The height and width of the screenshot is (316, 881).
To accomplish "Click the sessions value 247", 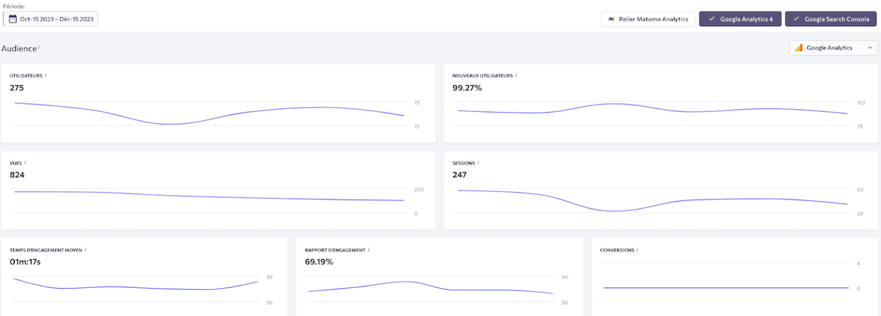I will 459,175.
